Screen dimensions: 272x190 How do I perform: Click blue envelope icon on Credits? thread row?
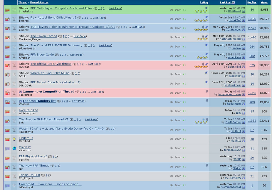(7, 149)
